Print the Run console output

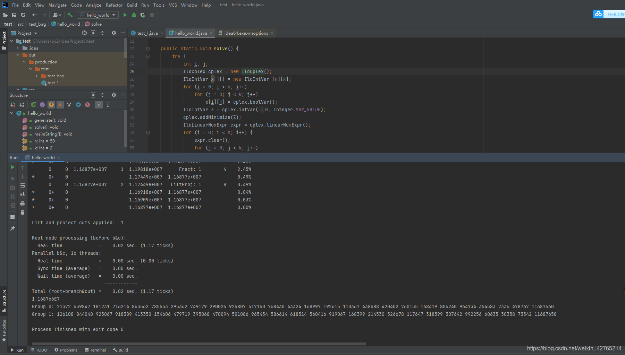pos(23,204)
